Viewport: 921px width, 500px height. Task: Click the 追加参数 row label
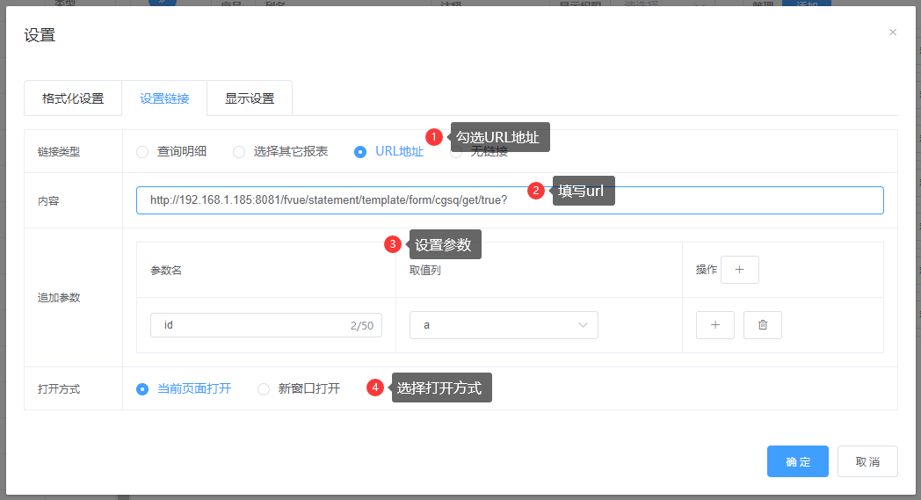click(59, 297)
